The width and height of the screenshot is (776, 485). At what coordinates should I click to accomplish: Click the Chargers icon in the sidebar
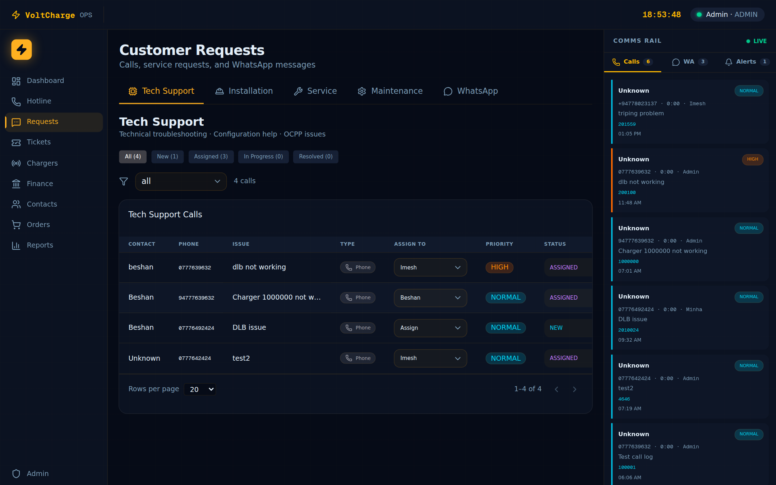click(16, 163)
